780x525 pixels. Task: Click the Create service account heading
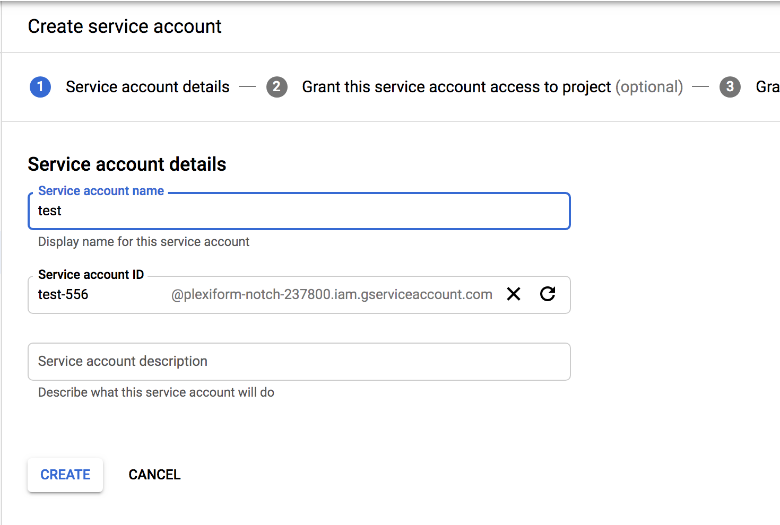point(125,26)
